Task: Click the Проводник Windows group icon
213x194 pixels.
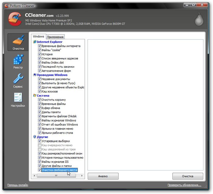Action: (x=35, y=75)
